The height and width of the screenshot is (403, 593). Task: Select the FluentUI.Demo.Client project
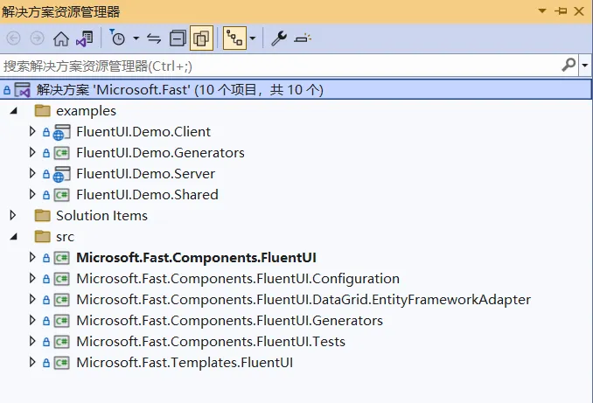click(x=143, y=132)
